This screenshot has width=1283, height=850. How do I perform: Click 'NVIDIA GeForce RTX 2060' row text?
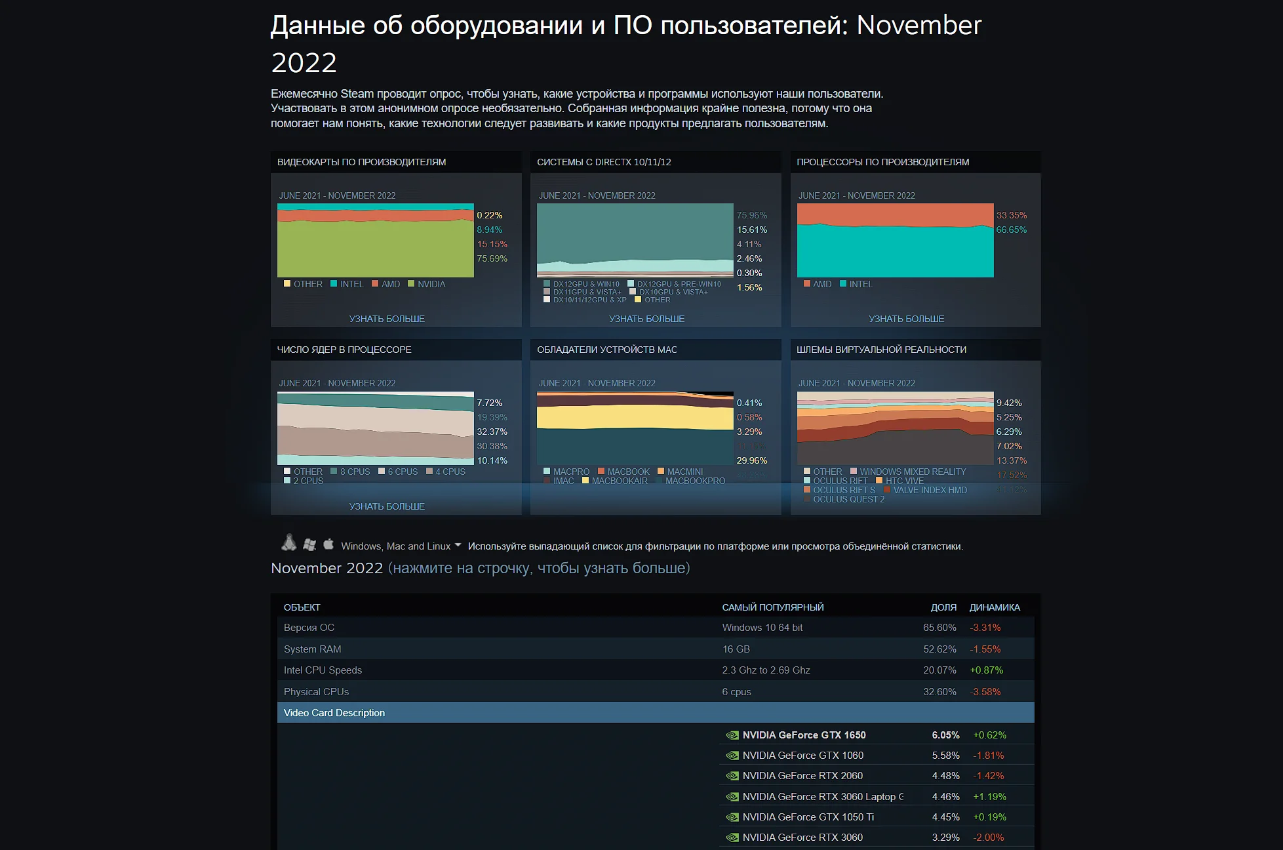pos(802,776)
